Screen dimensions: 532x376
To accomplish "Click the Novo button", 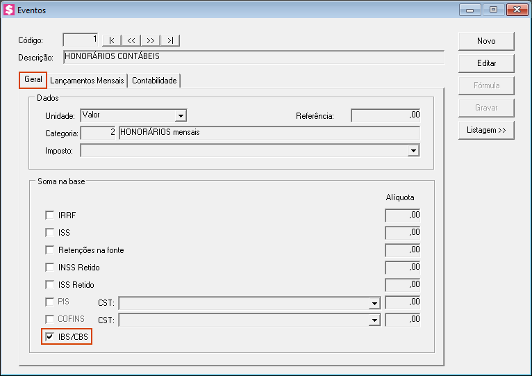I will (486, 41).
